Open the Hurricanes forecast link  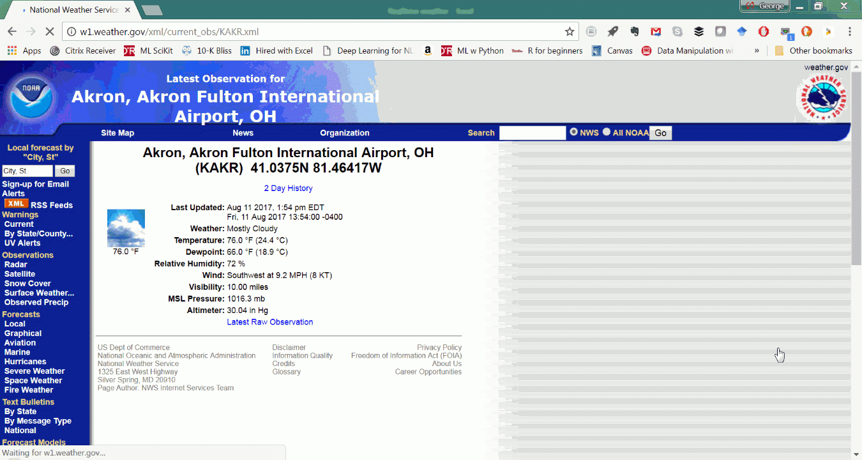25,362
